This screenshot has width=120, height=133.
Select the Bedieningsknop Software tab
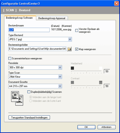[19, 18]
